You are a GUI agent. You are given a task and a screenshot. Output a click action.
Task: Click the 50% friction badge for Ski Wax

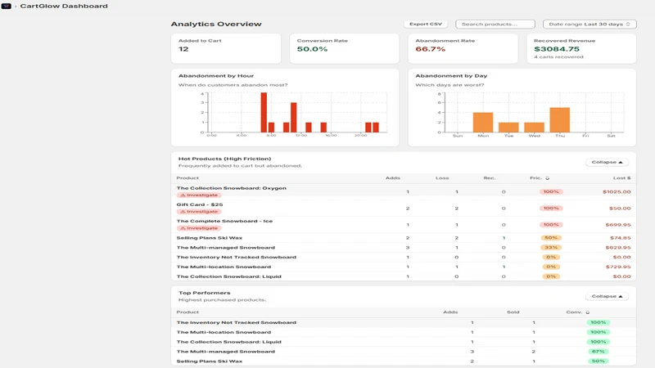point(551,238)
